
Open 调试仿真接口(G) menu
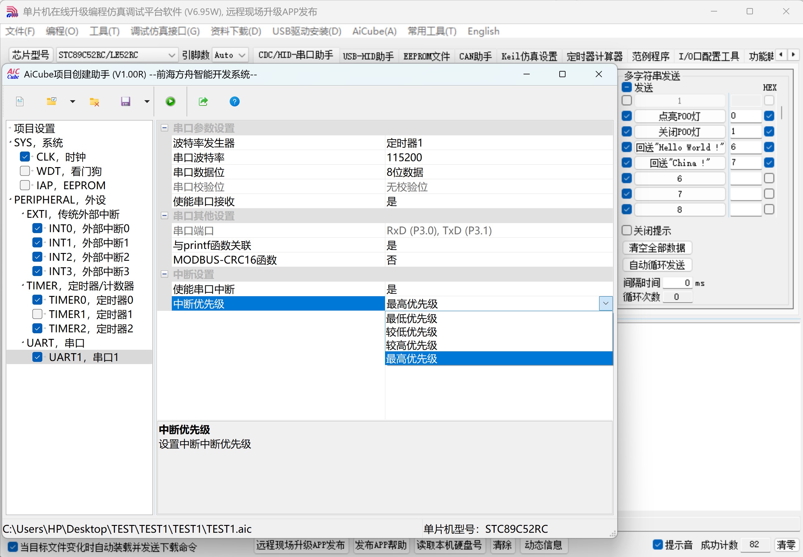coord(165,31)
